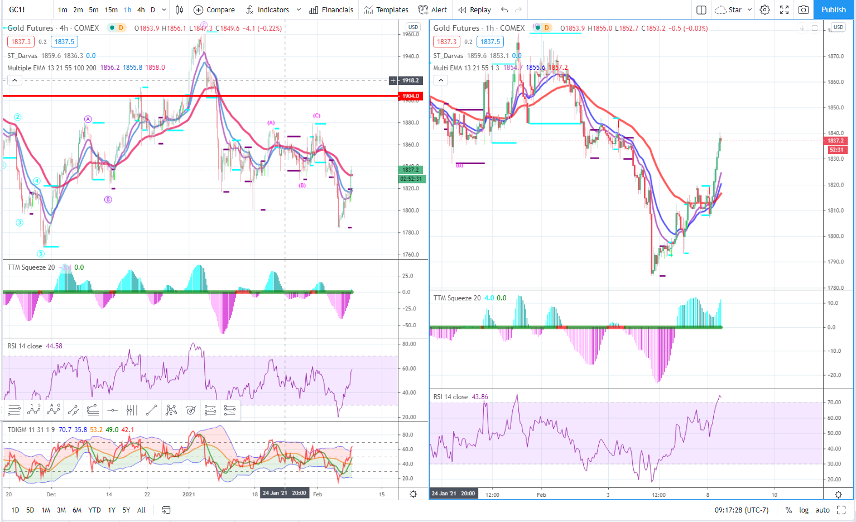This screenshot has height=522, width=856.
Task: Select the Elliott correction wave A-C tool
Action: tap(54, 410)
